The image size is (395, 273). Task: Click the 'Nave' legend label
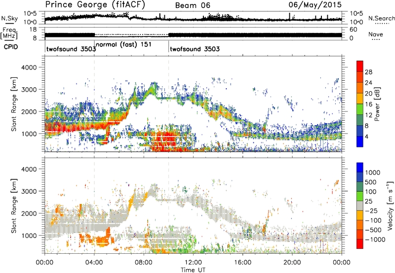click(x=376, y=34)
